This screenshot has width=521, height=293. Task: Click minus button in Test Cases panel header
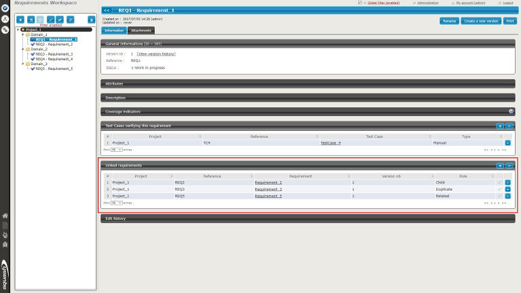click(509, 126)
